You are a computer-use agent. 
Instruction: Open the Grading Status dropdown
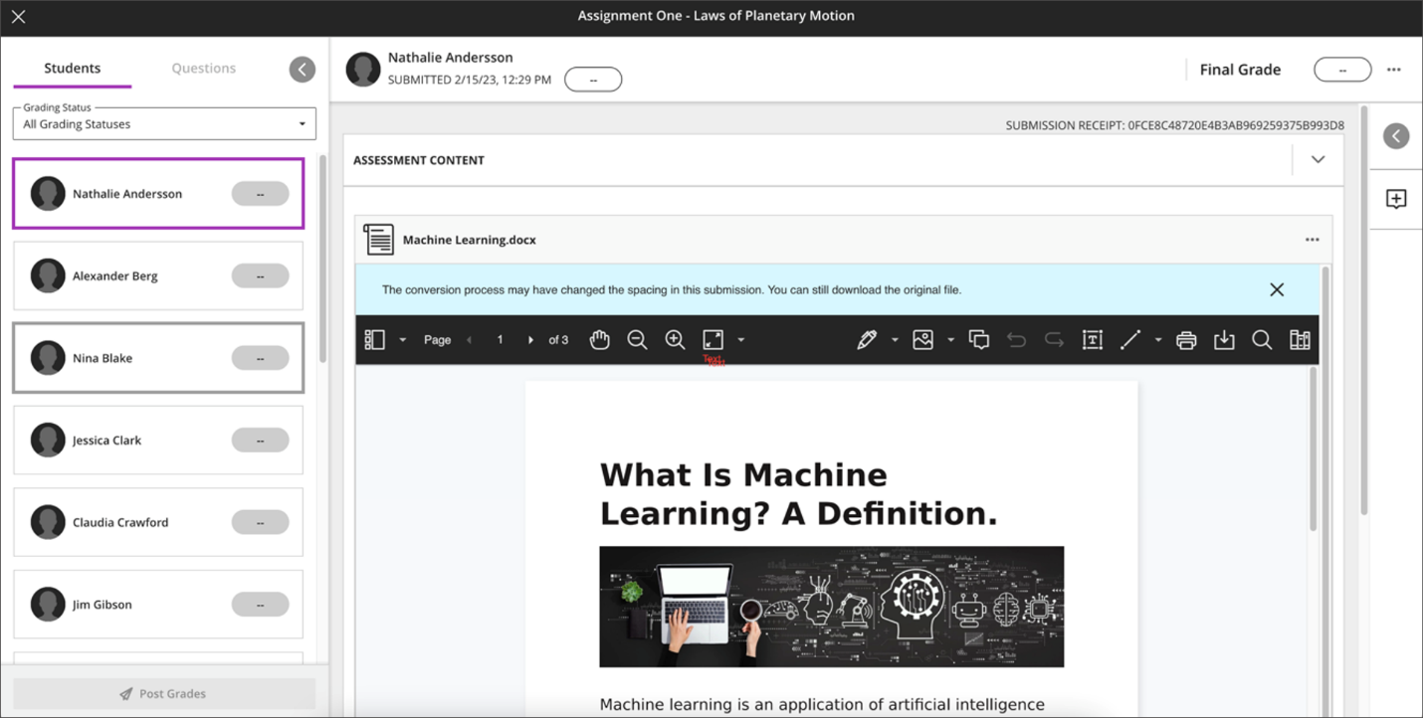[164, 124]
